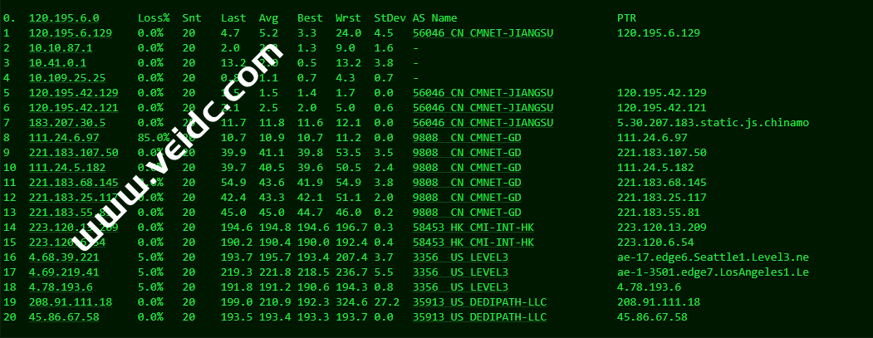Open CMNET-JIANGSU AS link in hop 5 row
The image size is (873, 338).
483,92
